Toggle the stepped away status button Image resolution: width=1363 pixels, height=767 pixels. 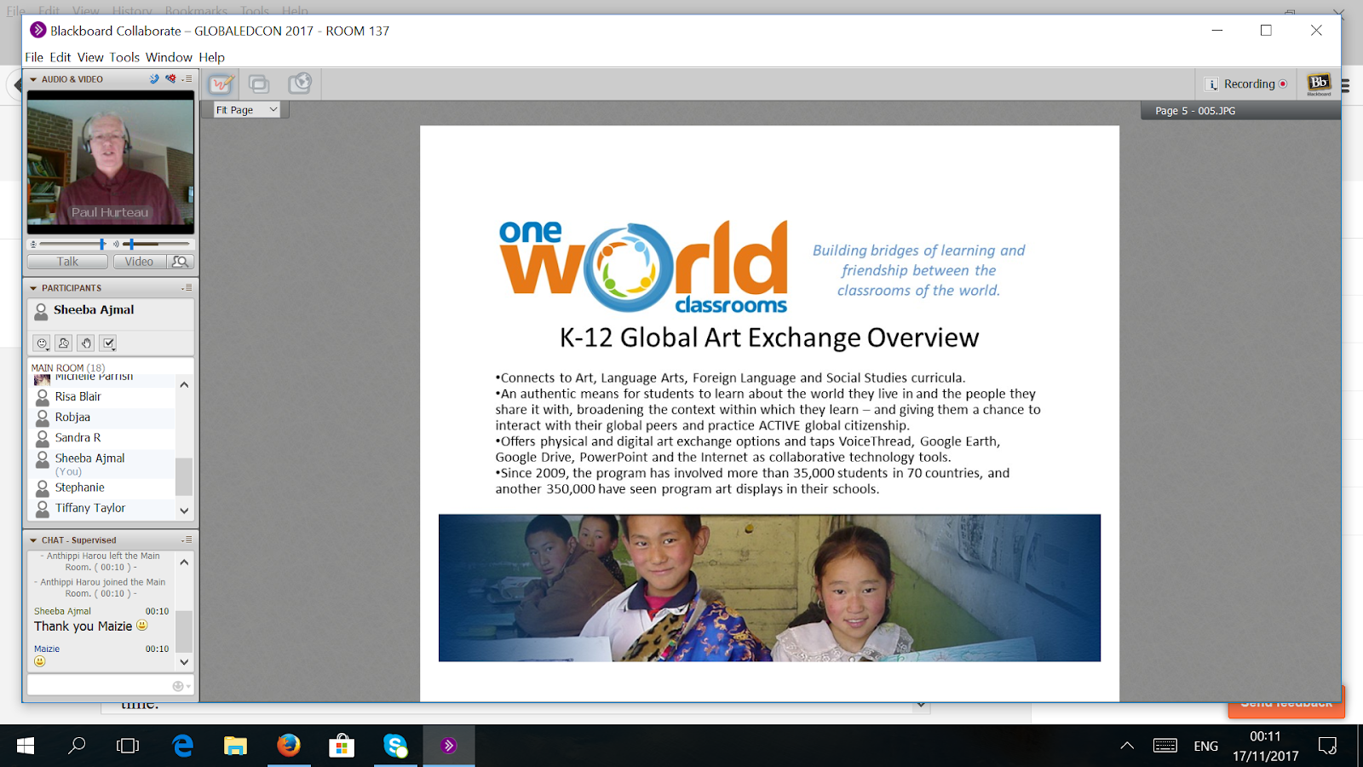point(63,343)
